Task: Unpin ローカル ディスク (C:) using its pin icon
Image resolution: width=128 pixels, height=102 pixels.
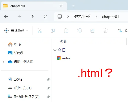Action: coord(48,97)
